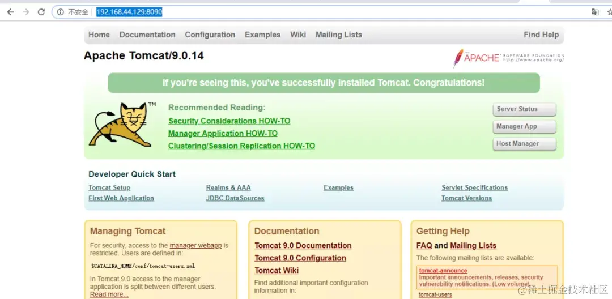Click the site info icon in address bar
612x299 pixels.
(61, 12)
